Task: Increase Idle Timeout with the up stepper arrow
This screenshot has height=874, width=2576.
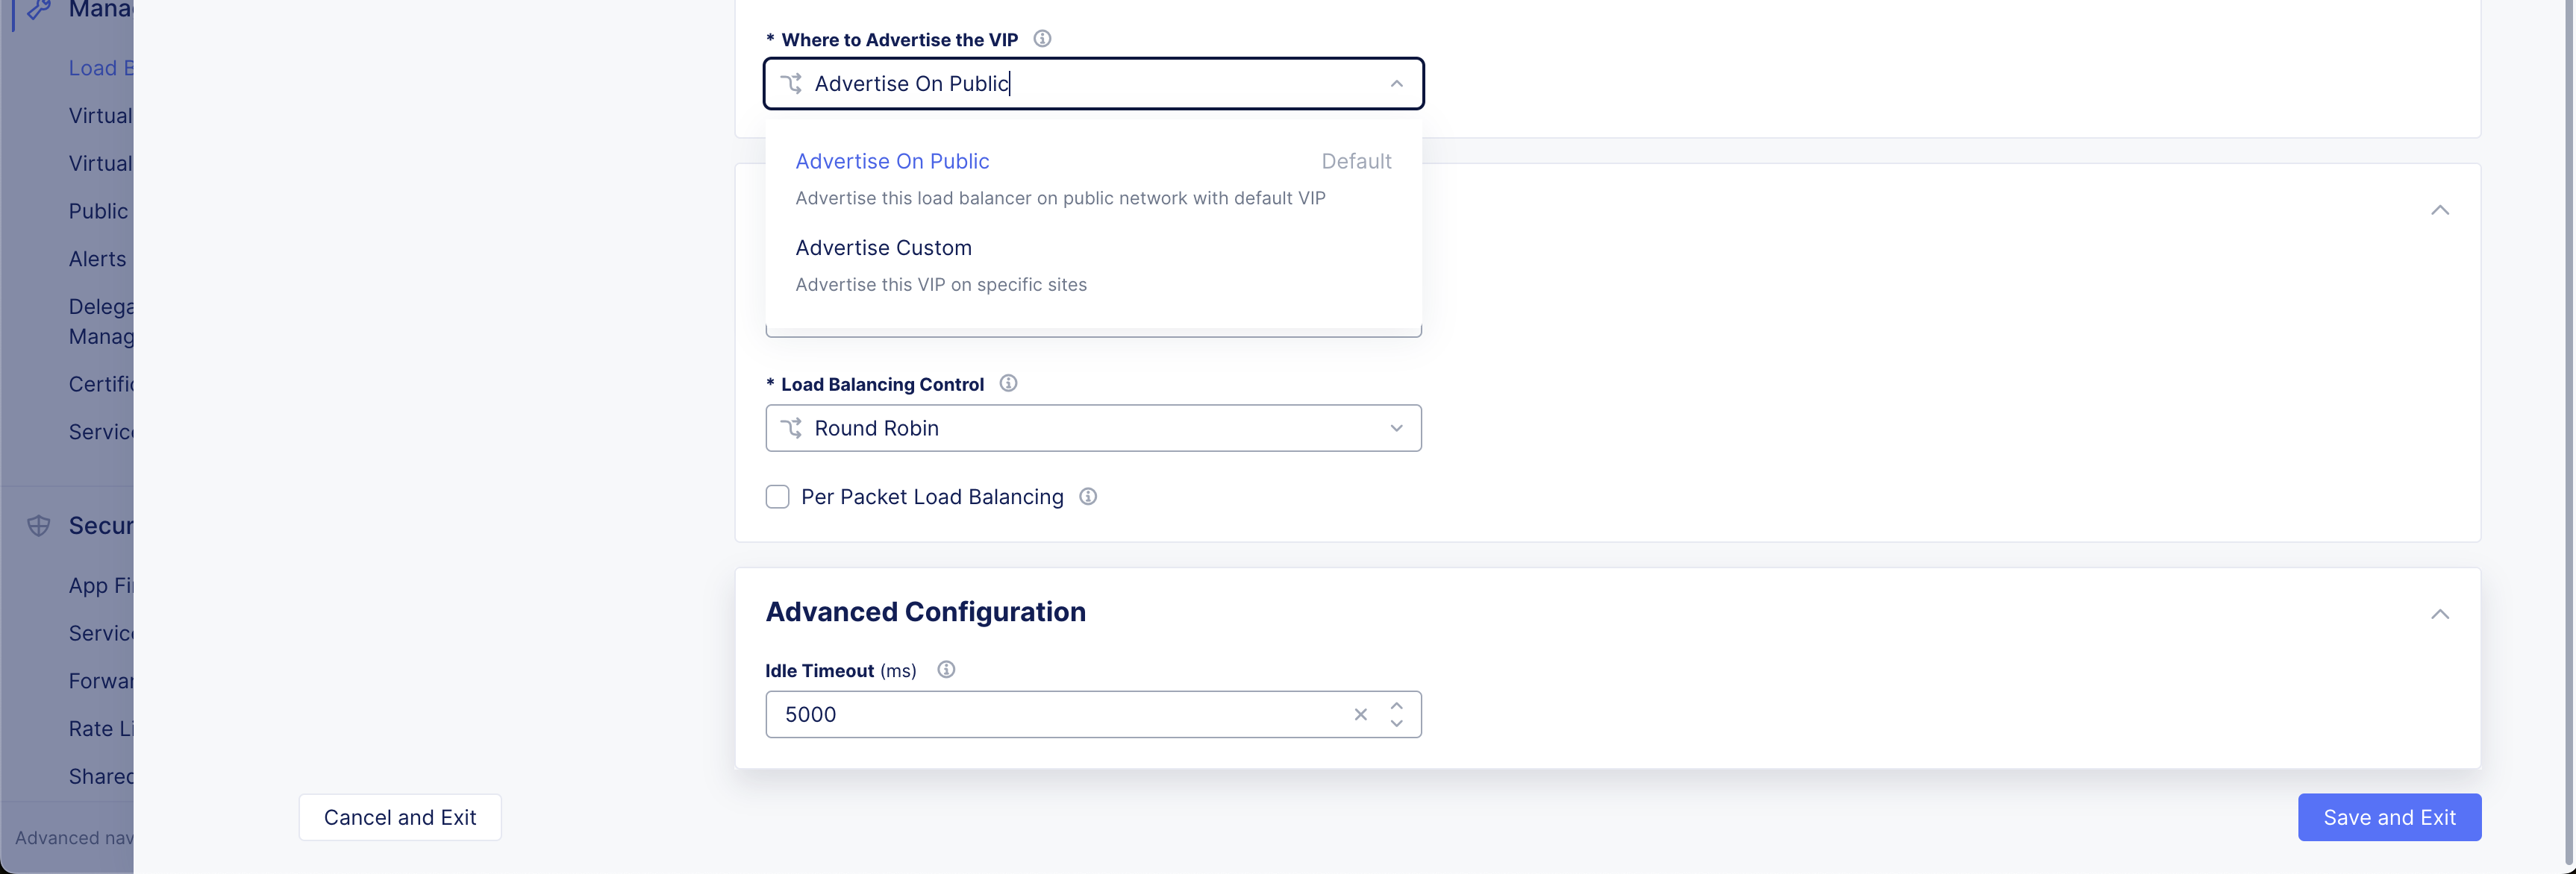Action: [x=1396, y=705]
